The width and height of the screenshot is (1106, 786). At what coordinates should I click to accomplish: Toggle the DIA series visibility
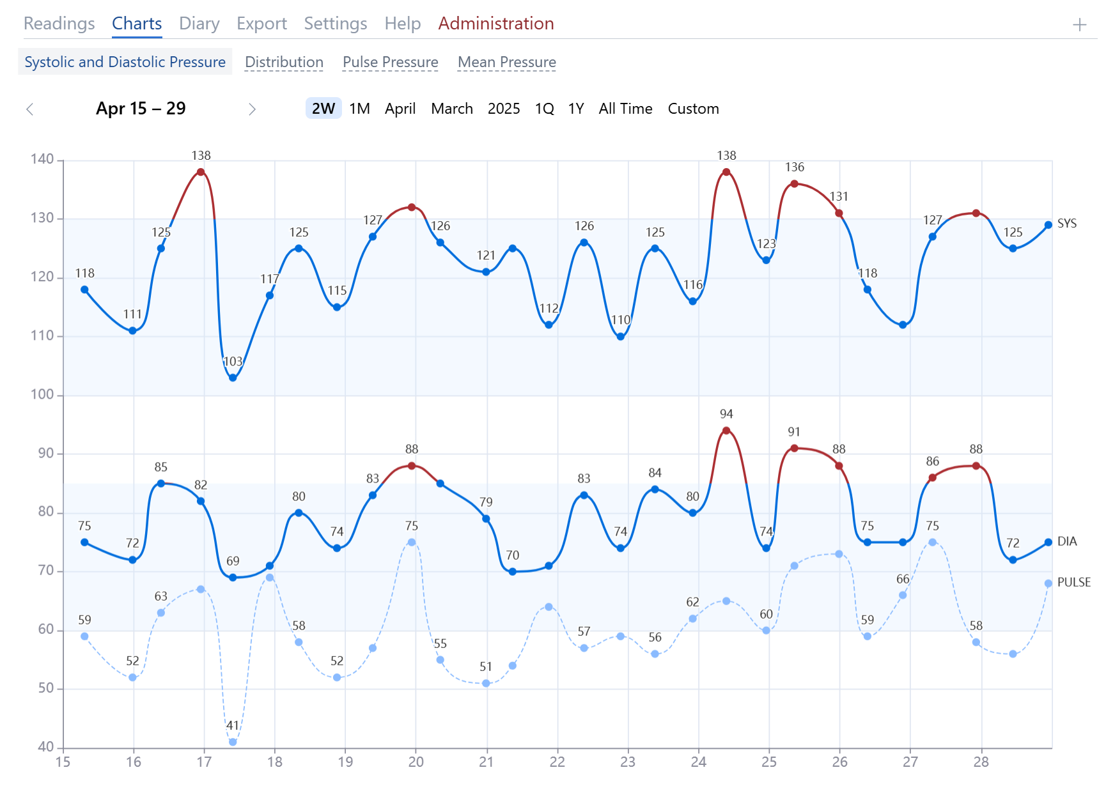coord(1068,541)
